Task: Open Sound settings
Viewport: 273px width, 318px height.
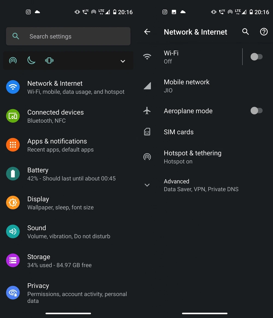Action: coord(69,232)
